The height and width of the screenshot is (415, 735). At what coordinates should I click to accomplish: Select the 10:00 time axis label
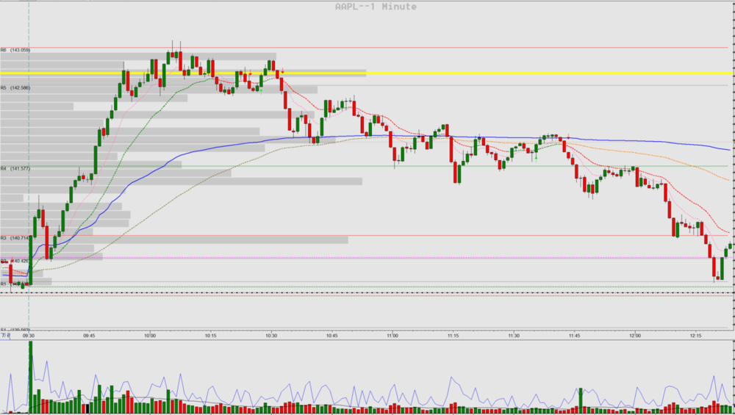pos(149,335)
